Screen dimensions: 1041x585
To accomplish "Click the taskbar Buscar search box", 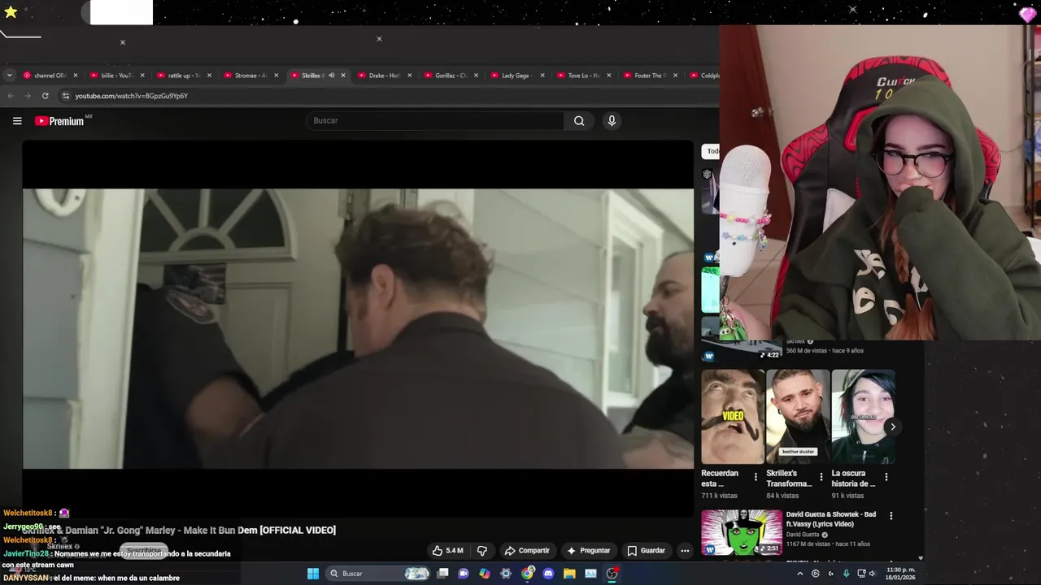I will [x=377, y=574].
